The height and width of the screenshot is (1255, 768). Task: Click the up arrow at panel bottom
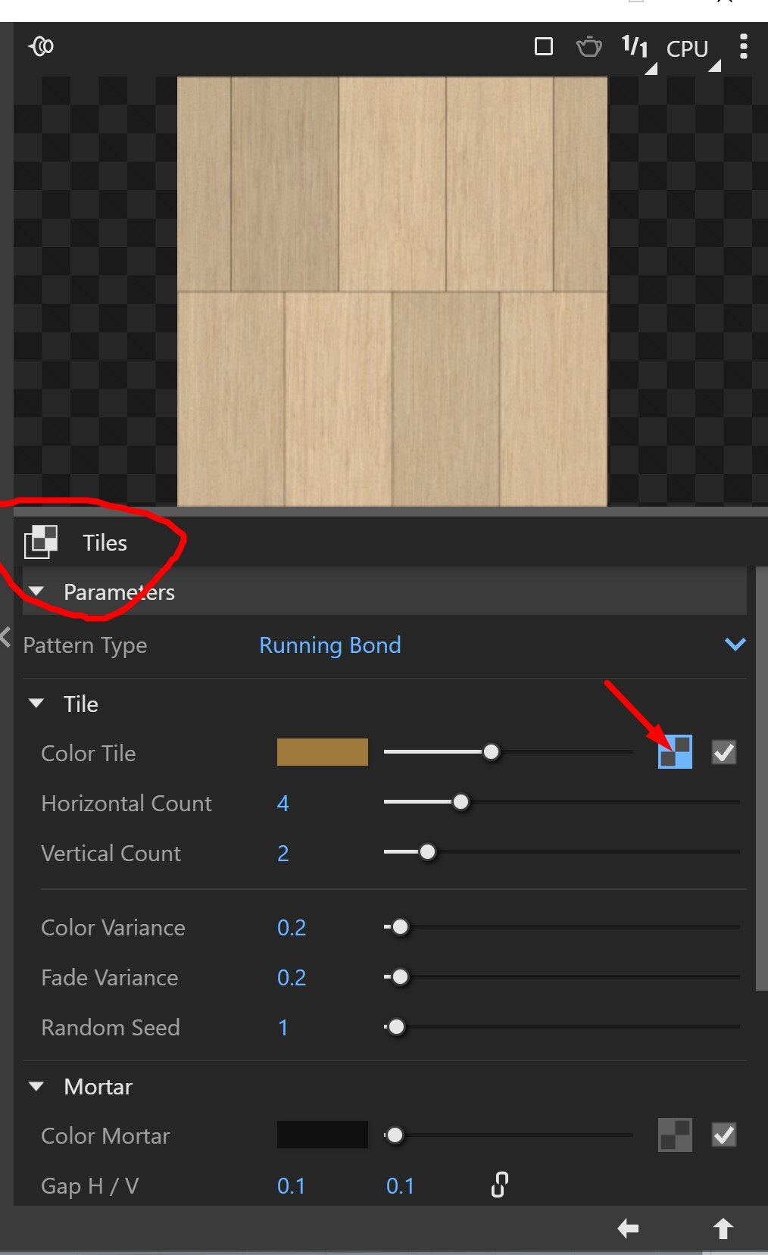pyautogui.click(x=723, y=1228)
